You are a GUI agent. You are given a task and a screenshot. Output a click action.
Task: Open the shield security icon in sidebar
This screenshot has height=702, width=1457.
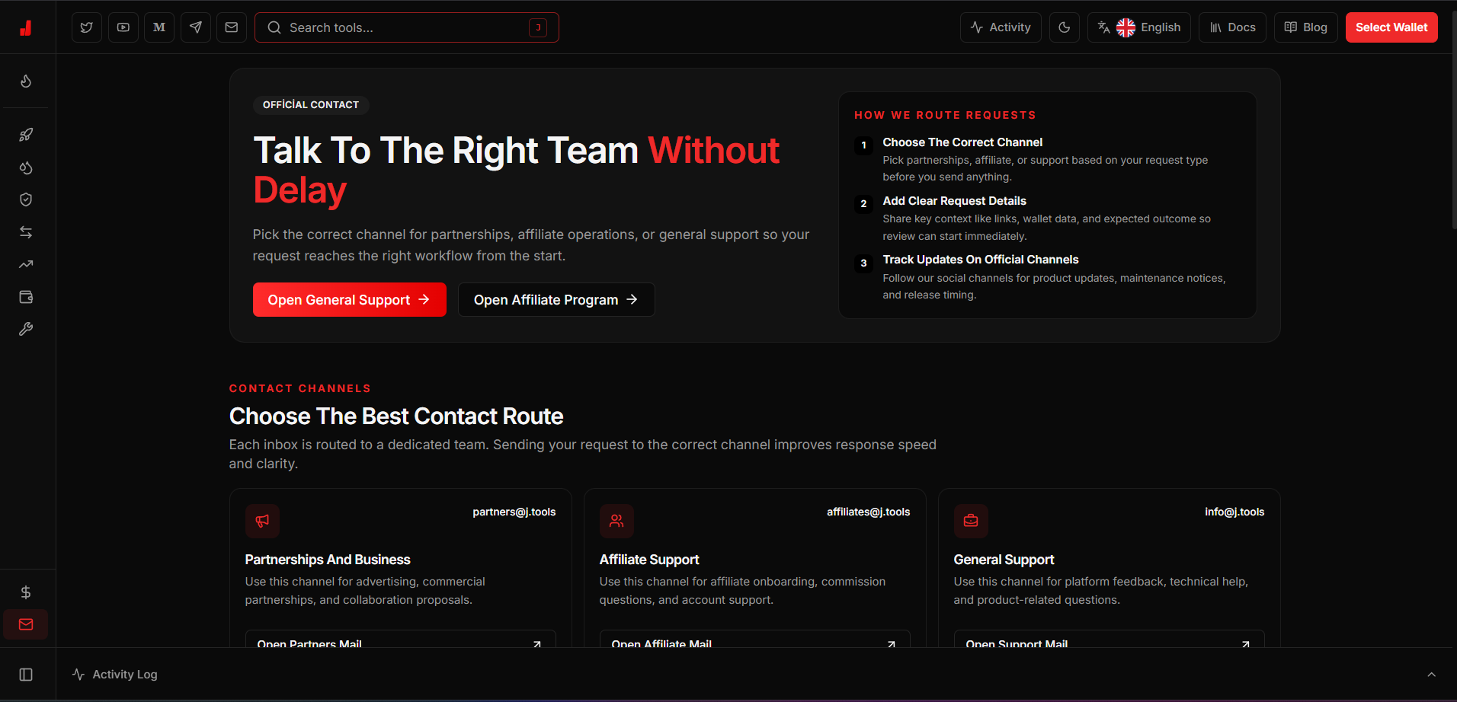pos(26,199)
